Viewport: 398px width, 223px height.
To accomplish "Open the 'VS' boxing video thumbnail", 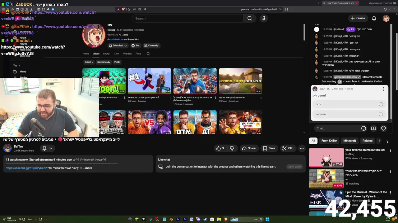I will coord(149,122).
